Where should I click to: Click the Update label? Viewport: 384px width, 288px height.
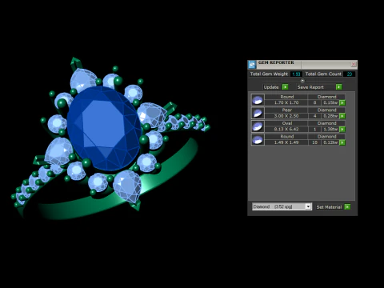coord(271,87)
